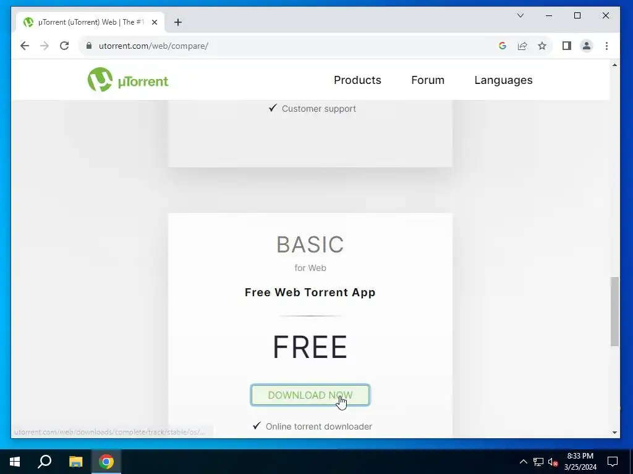This screenshot has height=474, width=633.
Task: Share this page using the share icon
Action: 522,46
